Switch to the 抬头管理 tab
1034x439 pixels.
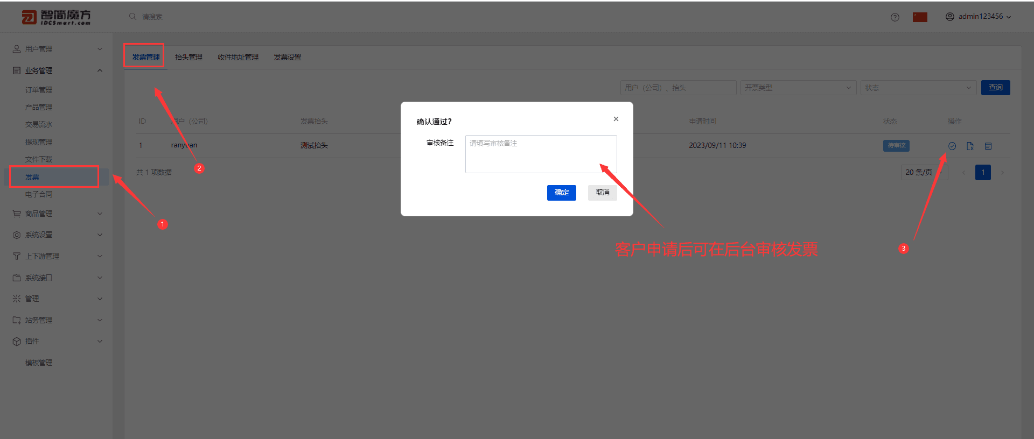click(188, 57)
